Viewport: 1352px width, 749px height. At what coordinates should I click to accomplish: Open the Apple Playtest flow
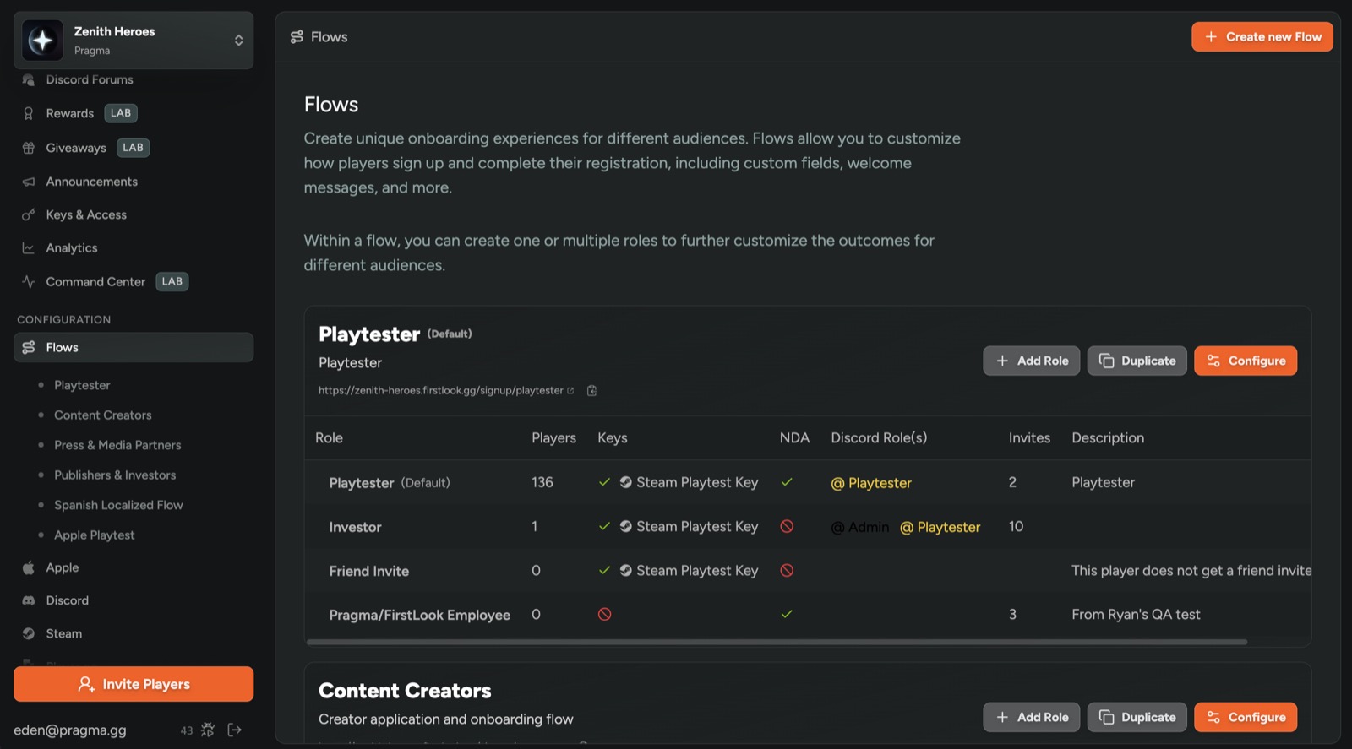click(x=95, y=535)
